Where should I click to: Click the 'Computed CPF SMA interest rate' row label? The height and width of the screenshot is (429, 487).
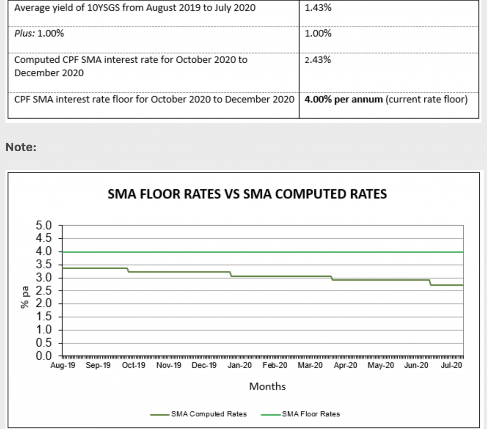[x=131, y=60]
